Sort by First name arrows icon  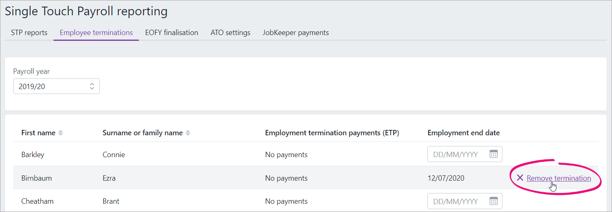61,133
